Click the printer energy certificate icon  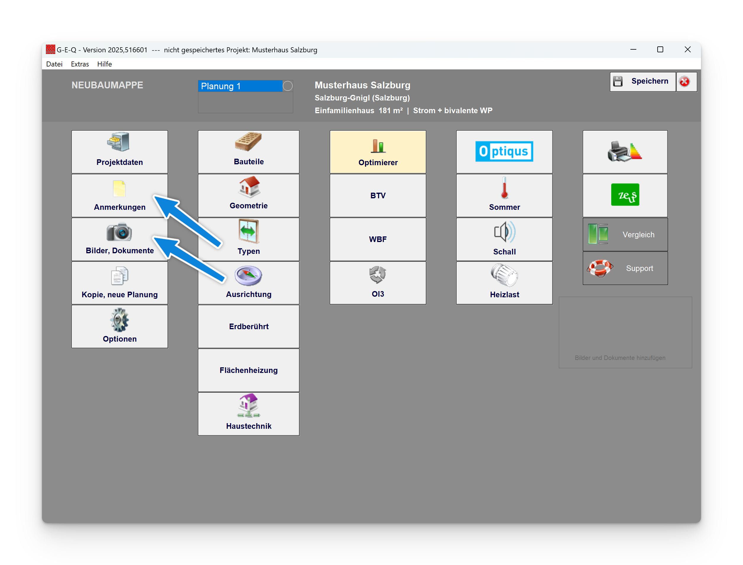[625, 152]
